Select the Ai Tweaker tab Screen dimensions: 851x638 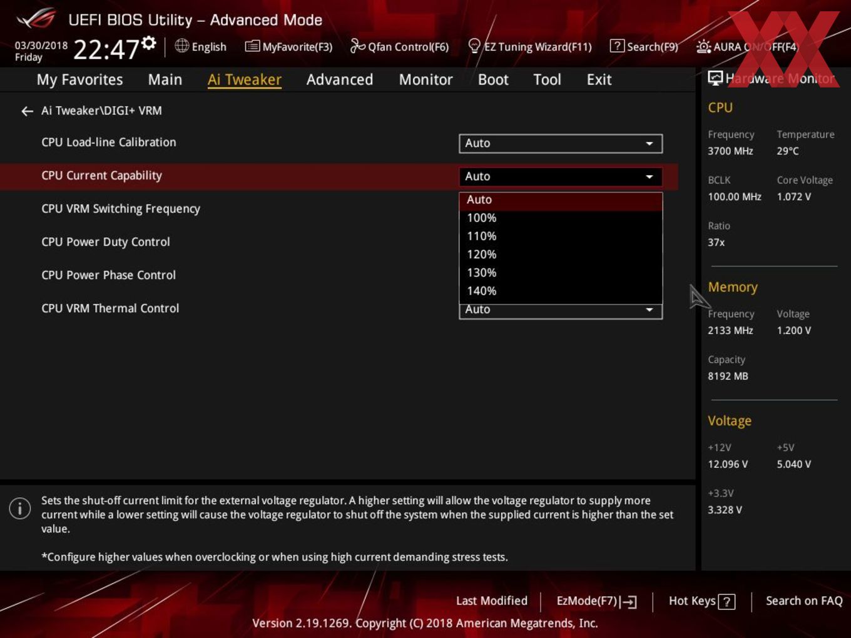point(245,79)
